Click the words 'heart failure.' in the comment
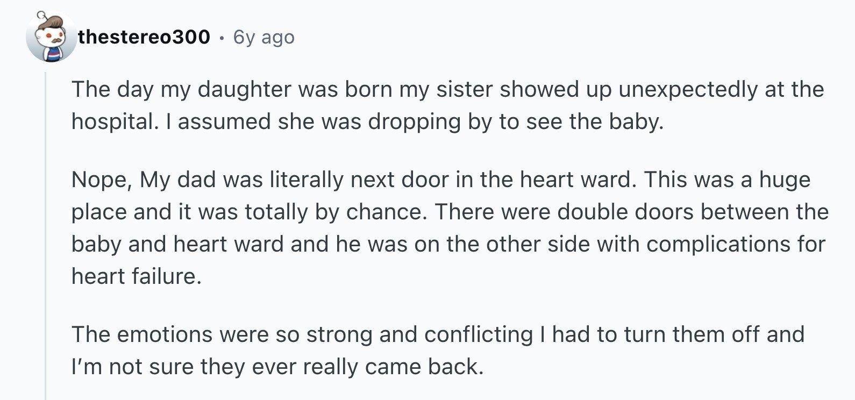 [136, 276]
